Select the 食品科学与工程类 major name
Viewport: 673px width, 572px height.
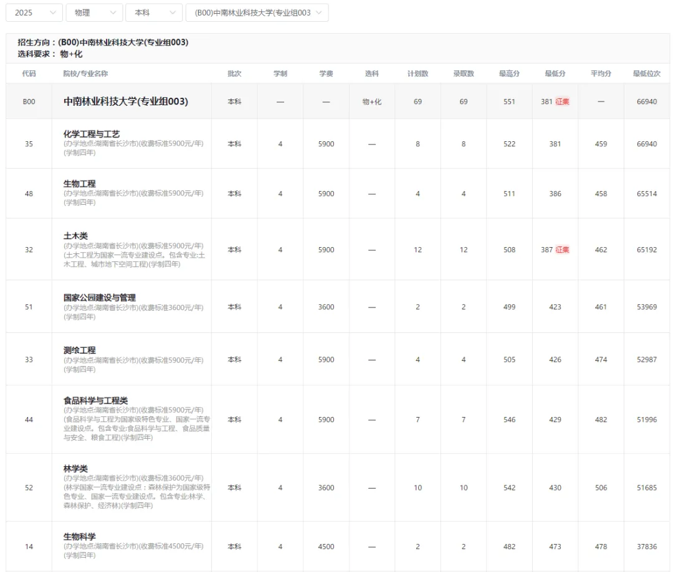click(x=95, y=400)
